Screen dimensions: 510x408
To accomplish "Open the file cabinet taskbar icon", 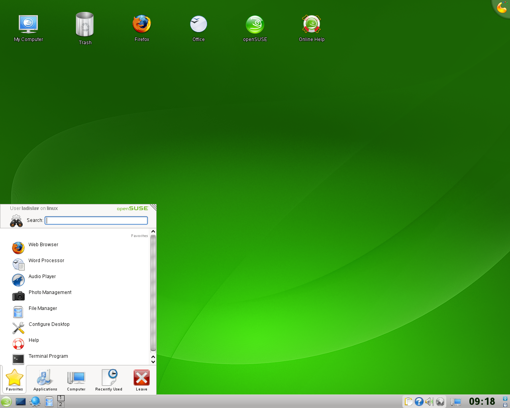I will coord(49,402).
